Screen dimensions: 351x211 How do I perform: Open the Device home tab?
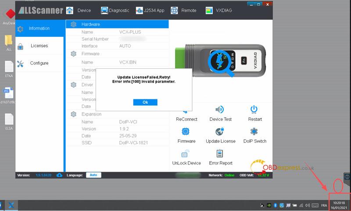79,11
